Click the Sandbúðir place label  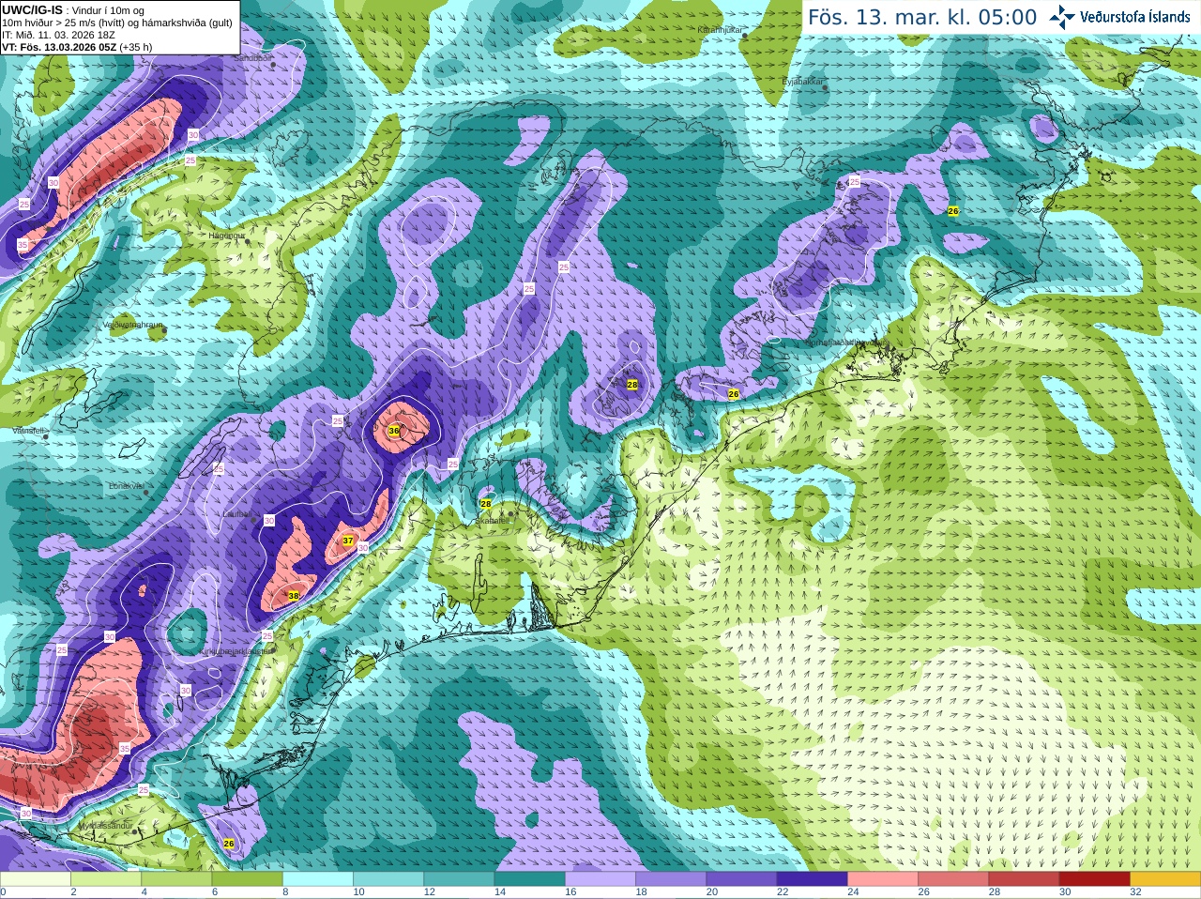pyautogui.click(x=253, y=57)
